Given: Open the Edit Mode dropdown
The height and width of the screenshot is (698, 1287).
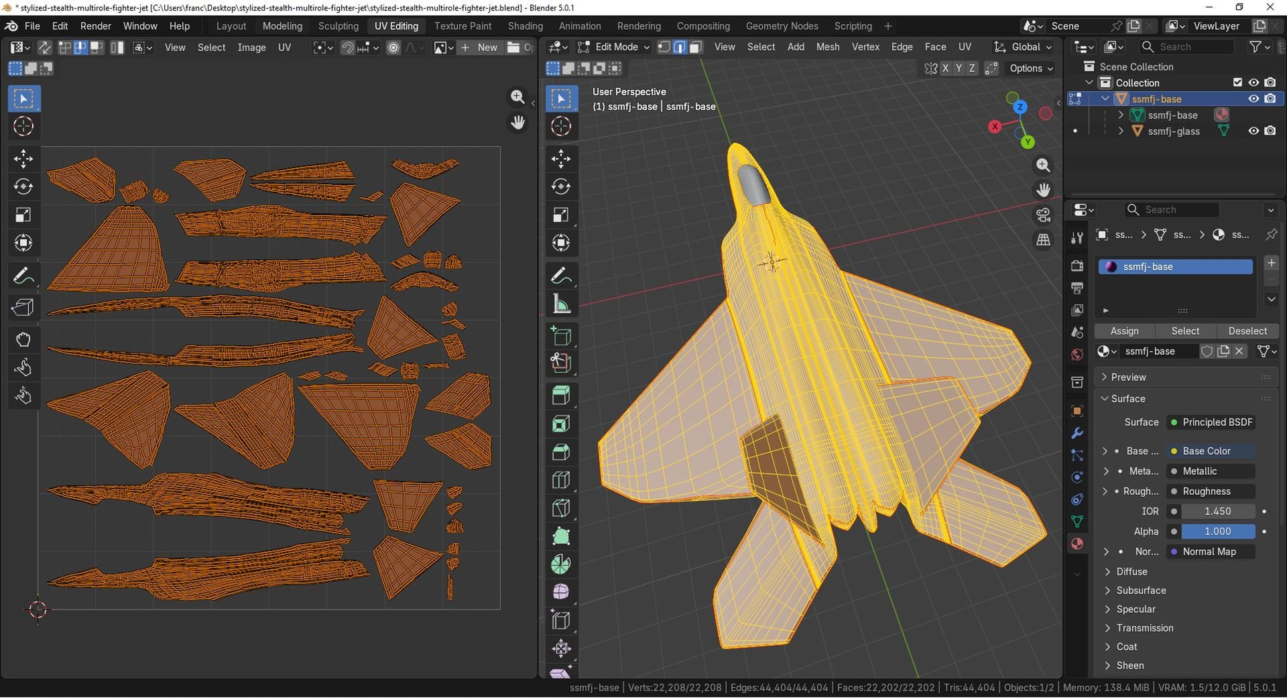Looking at the screenshot, I should 614,47.
